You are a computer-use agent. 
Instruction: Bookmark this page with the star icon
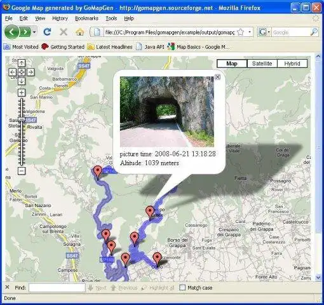coord(240,32)
